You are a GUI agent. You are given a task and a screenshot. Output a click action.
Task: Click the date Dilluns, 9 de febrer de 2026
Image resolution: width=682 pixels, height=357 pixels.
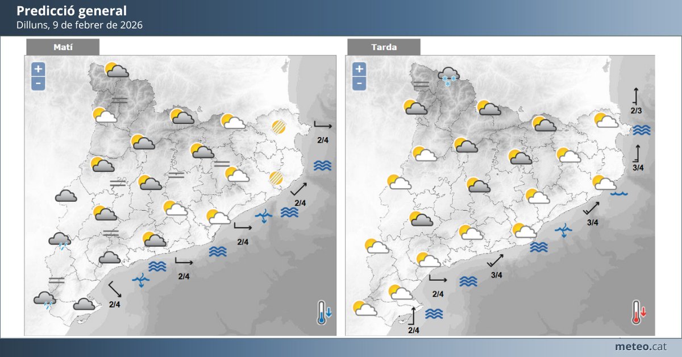[79, 25]
